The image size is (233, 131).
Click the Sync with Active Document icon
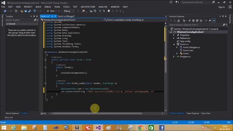189,21
